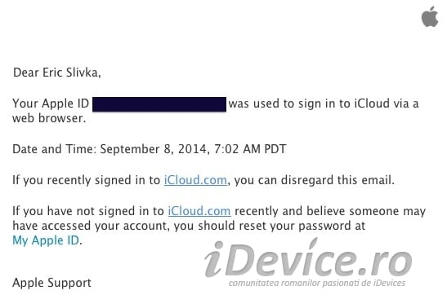This screenshot has width=447, height=295.
Task: Click 'you can disregard this email' text
Action: 314,180
